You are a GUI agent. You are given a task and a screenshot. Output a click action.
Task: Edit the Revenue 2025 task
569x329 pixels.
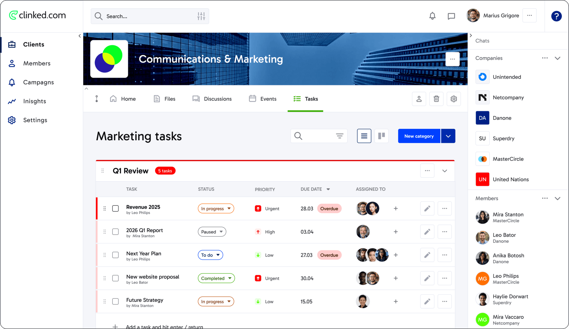click(427, 209)
